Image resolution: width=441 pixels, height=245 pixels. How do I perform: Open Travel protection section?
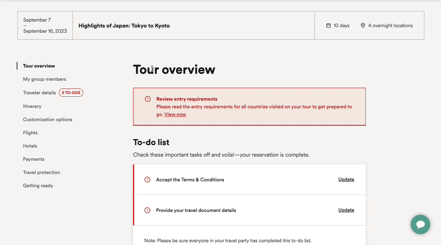coord(41,173)
